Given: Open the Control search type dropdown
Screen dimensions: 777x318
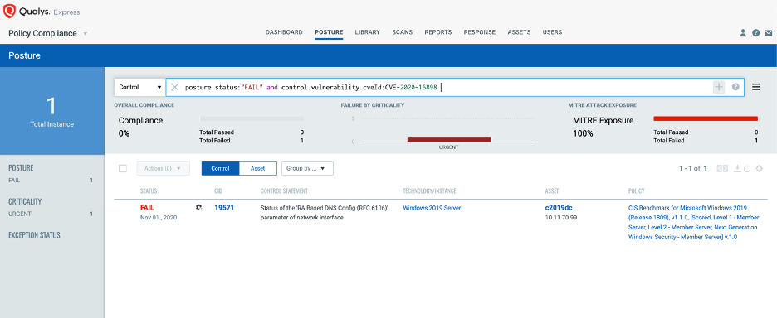Looking at the screenshot, I should point(139,87).
